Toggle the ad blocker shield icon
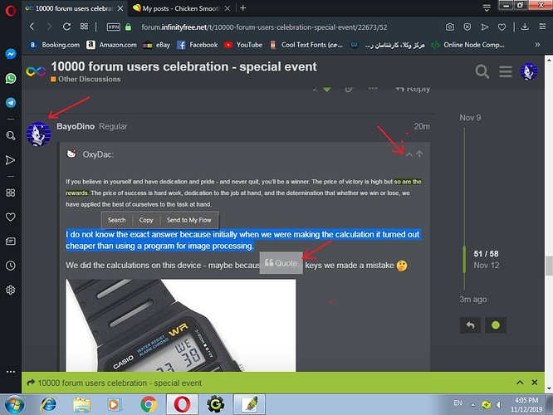The image size is (553, 415). coord(467,27)
